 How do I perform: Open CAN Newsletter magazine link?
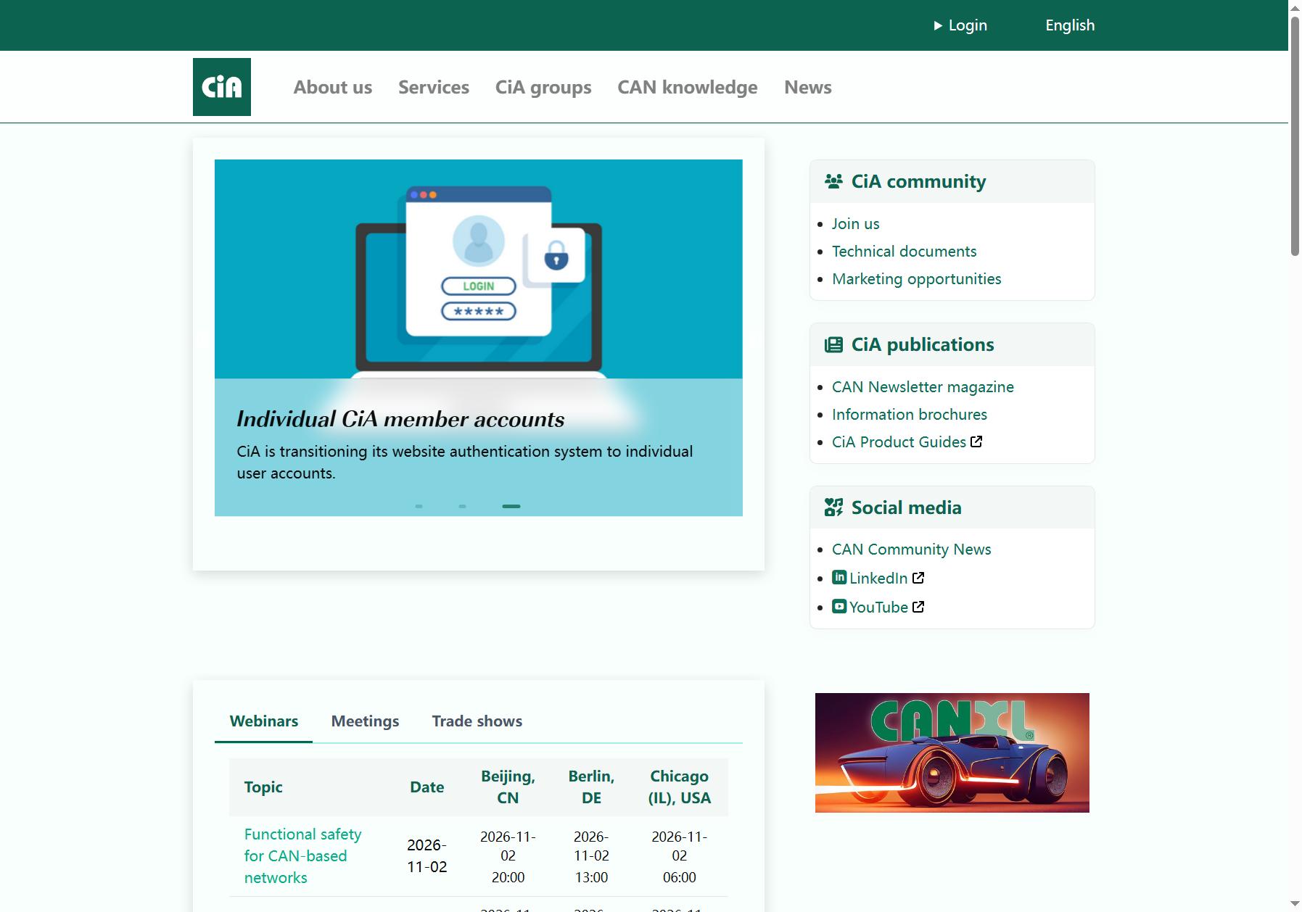point(923,387)
